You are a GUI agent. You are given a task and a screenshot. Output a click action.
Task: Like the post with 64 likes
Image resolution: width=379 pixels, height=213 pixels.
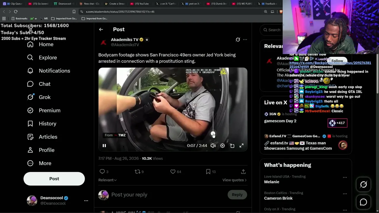[x=173, y=172]
